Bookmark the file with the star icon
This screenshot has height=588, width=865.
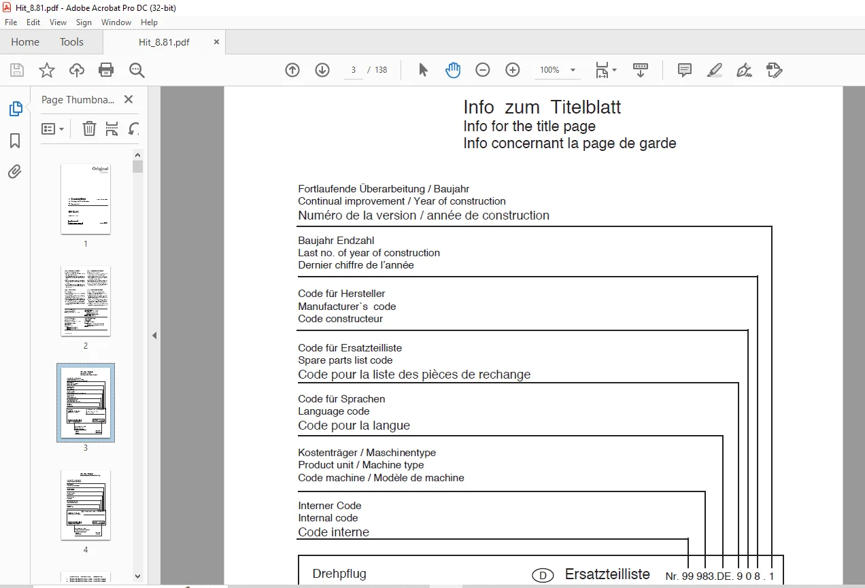pos(46,70)
